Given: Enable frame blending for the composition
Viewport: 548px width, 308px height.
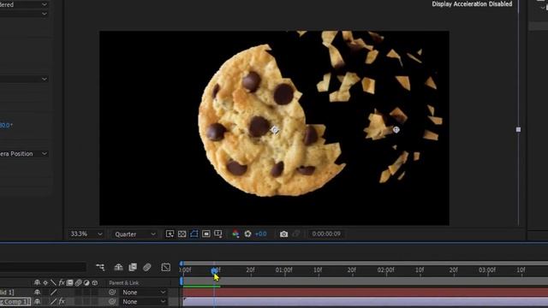Looking at the screenshot, I should [133, 268].
